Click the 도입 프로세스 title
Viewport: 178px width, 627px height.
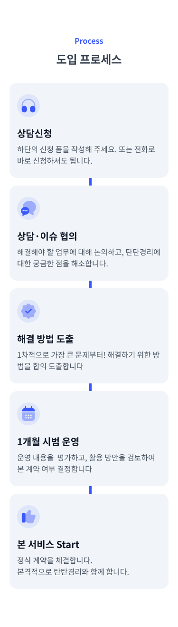coord(89,59)
